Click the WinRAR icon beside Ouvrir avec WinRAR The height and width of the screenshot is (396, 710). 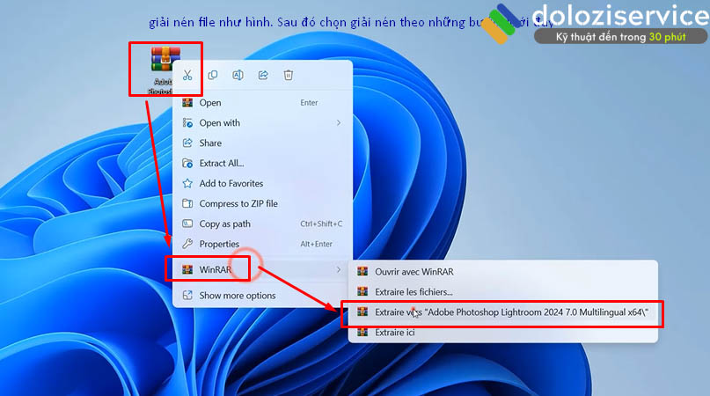tap(362, 271)
